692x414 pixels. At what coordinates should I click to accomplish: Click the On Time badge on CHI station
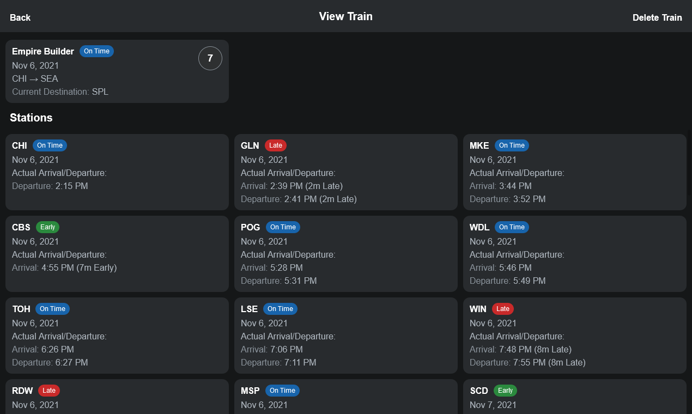pyautogui.click(x=50, y=145)
